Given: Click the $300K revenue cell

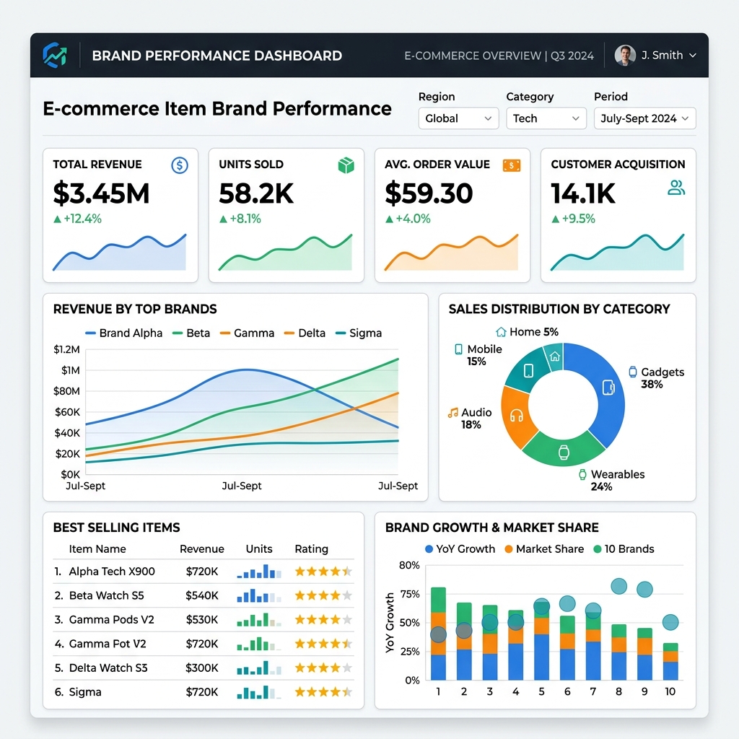Looking at the screenshot, I should [x=202, y=668].
